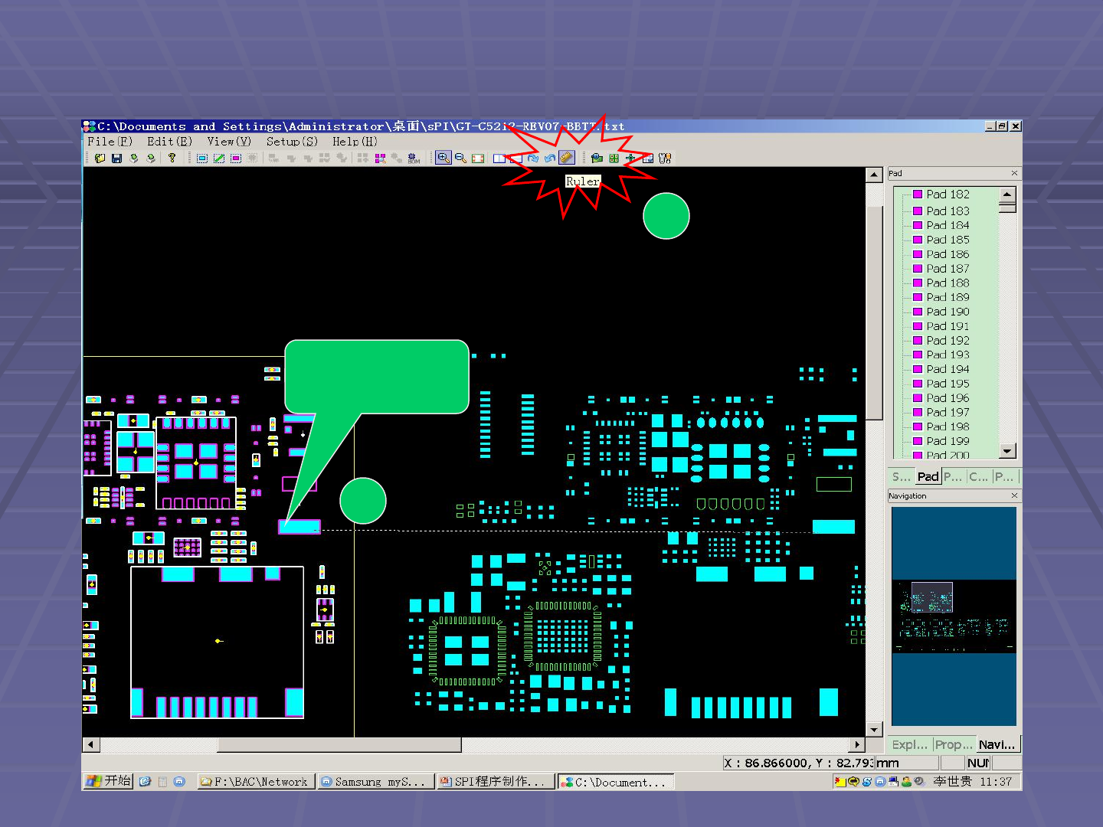The height and width of the screenshot is (827, 1103).
Task: Save the file with the floppy disk icon
Action: tap(117, 159)
